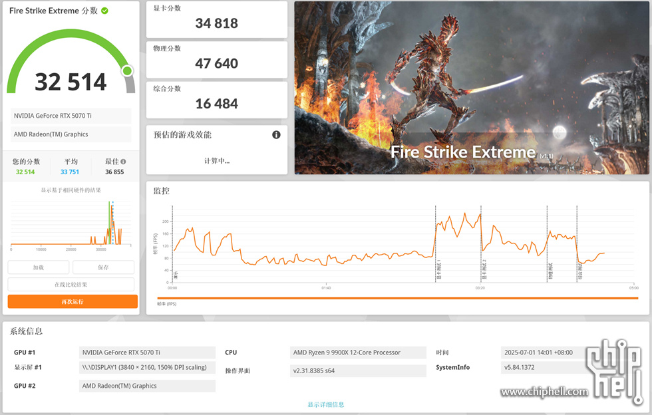Click the info icon next to 最佳
This screenshot has height=415, width=652.
pyautogui.click(x=123, y=162)
